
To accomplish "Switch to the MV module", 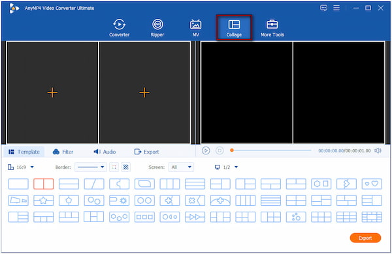I will 195,28.
